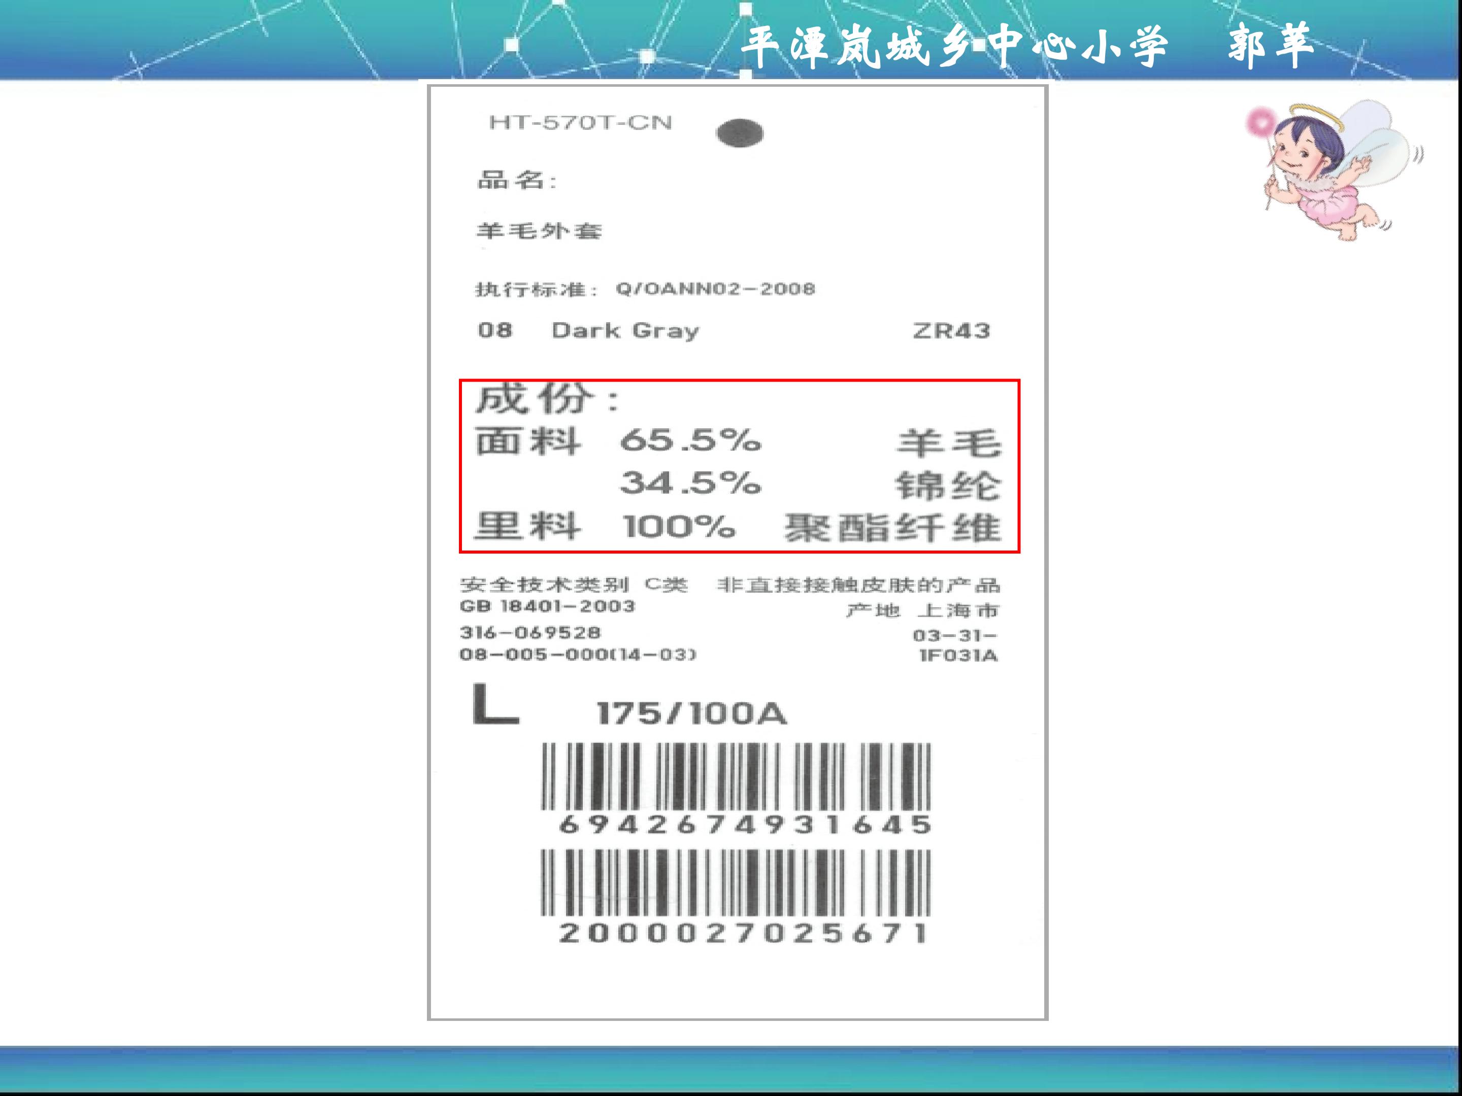Click the slide title 平潭岚城乡中心小学
The height and width of the screenshot is (1096, 1462).
point(954,46)
